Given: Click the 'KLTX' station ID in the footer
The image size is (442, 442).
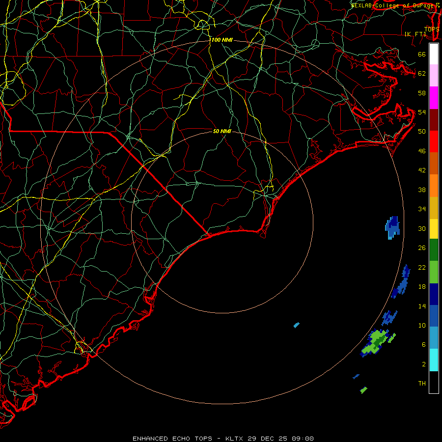Looking at the screenshot, I should pyautogui.click(x=235, y=439).
